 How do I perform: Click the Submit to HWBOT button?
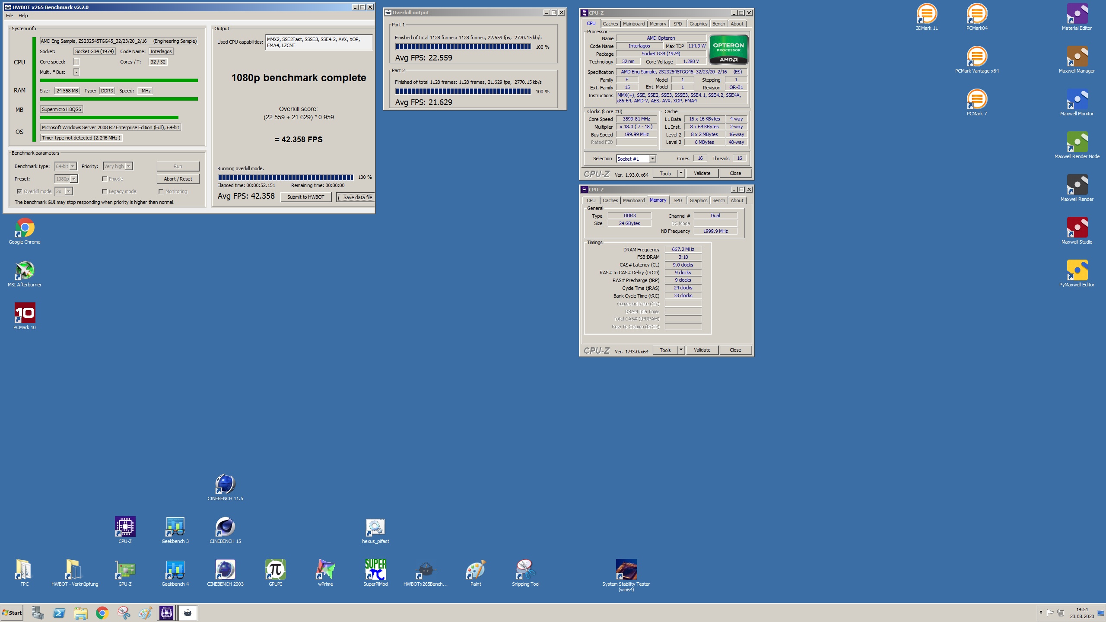pyautogui.click(x=306, y=197)
